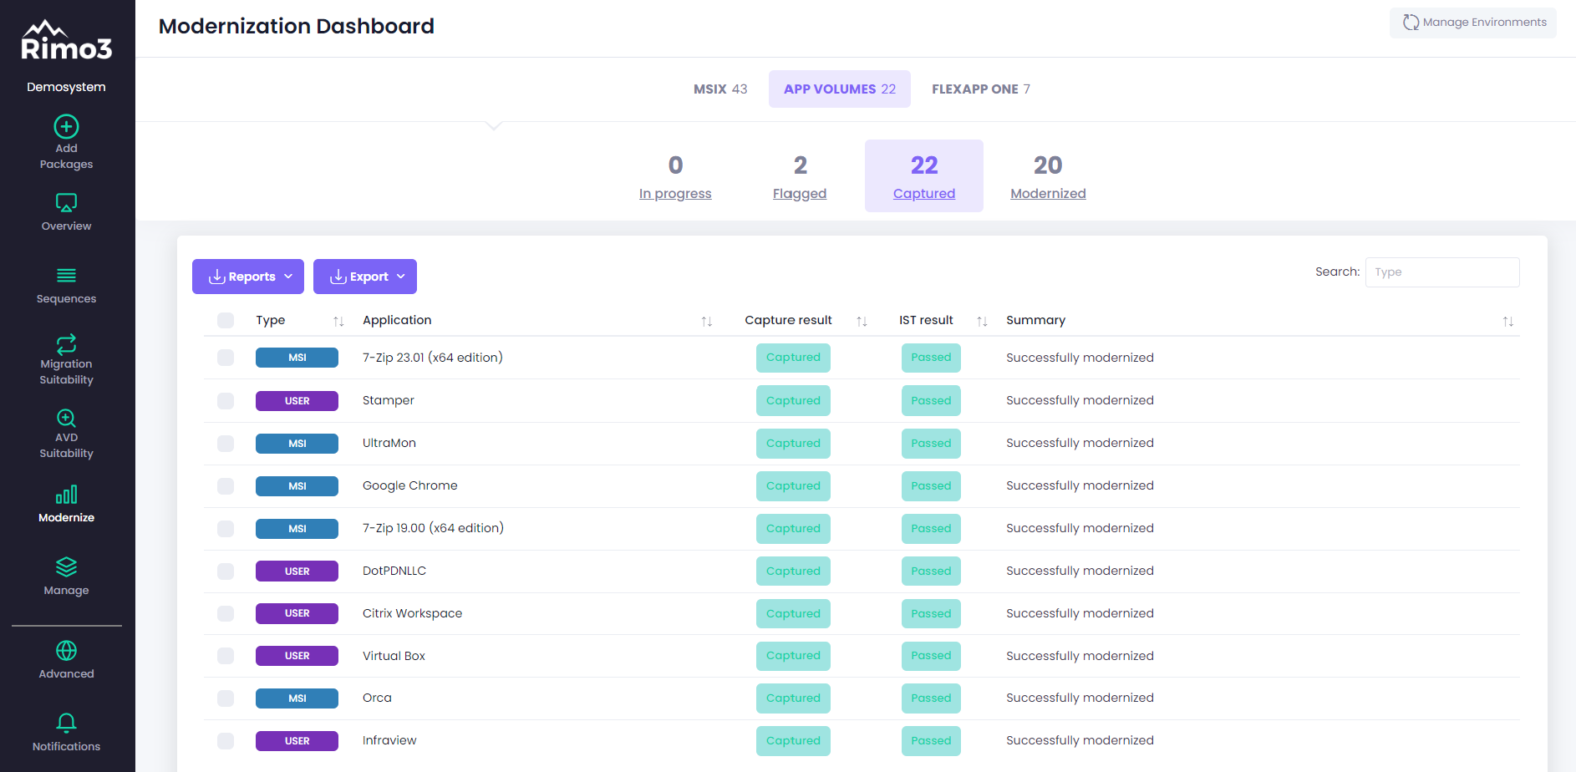
Task: Click the Rimo3 logo
Action: tap(66, 41)
